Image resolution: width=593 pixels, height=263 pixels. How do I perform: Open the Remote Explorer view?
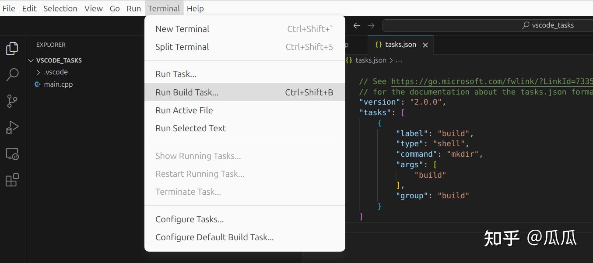point(12,154)
